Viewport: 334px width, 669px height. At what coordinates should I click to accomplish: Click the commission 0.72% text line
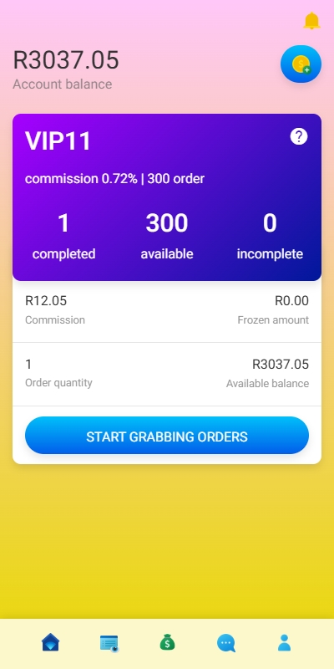click(114, 179)
